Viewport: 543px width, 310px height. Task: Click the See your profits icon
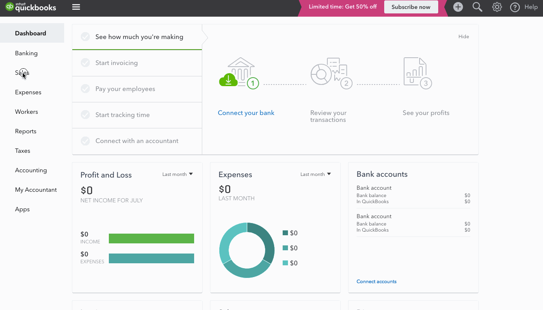click(x=417, y=74)
